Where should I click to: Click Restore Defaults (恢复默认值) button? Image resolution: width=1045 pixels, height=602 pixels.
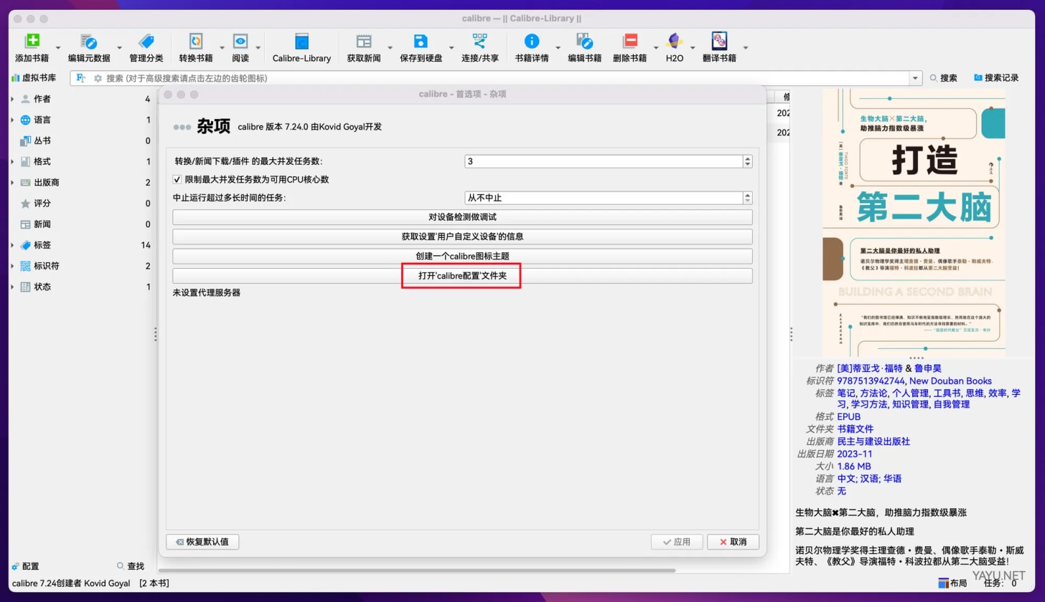pos(202,542)
